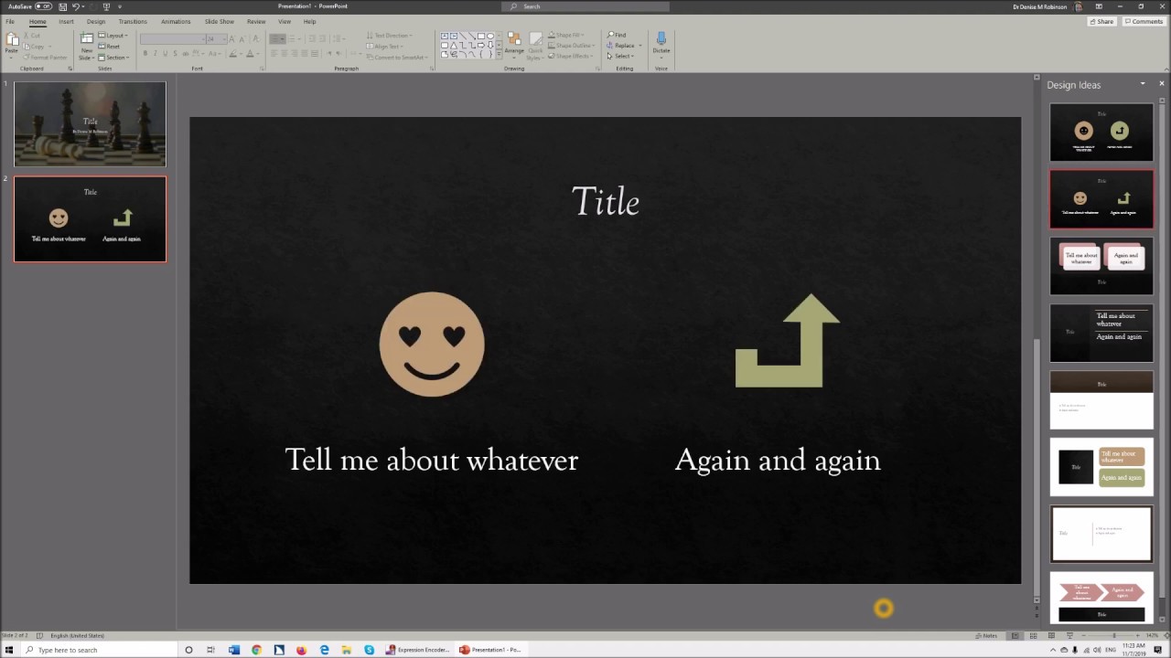Open Customize Quick Access Toolbar dropdown
1171x658 pixels.
point(122,6)
